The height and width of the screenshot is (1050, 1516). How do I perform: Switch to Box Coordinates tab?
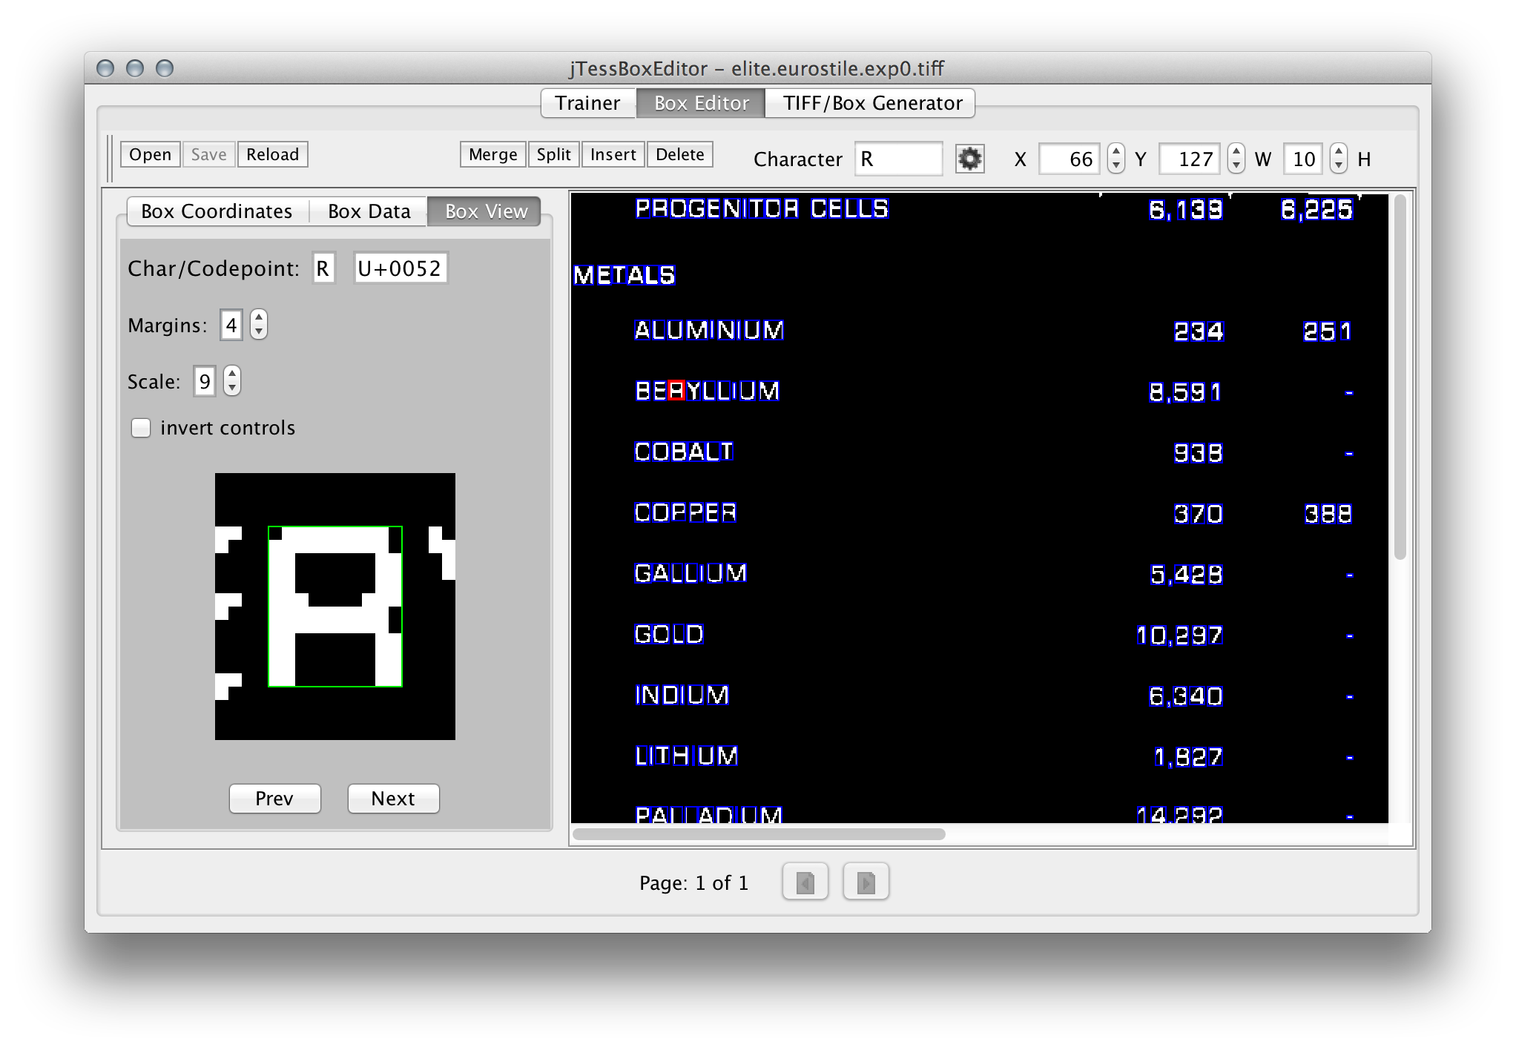(x=217, y=211)
